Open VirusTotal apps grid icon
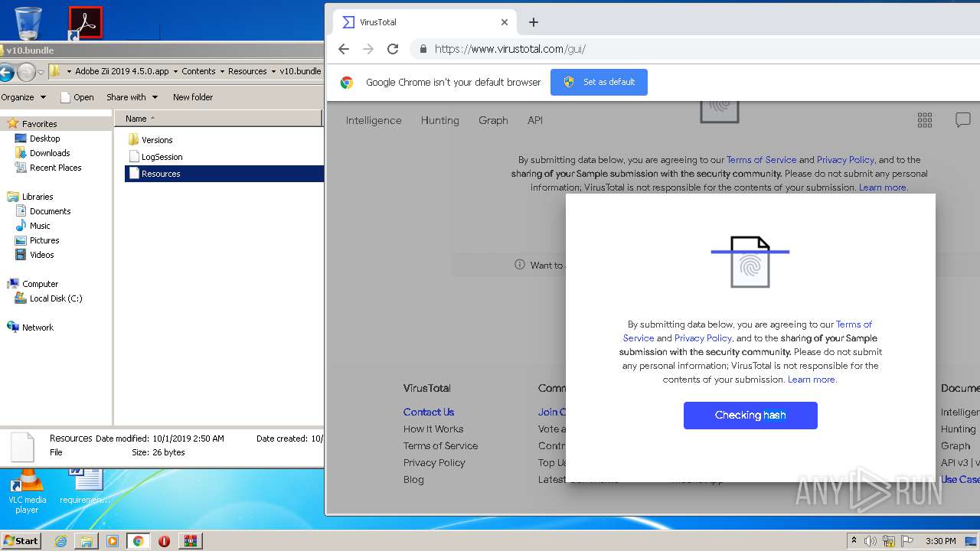This screenshot has height=551, width=980. [x=925, y=120]
